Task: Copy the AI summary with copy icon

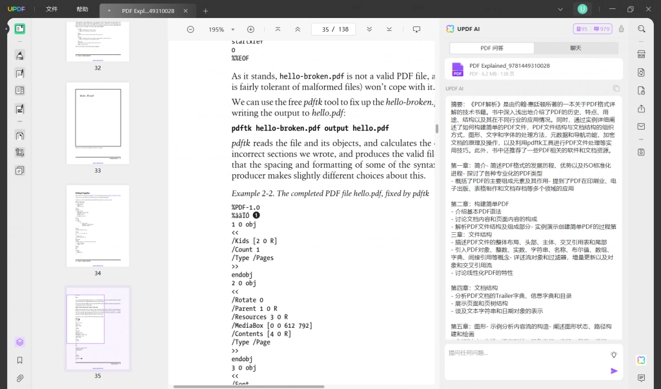Action: (616, 88)
